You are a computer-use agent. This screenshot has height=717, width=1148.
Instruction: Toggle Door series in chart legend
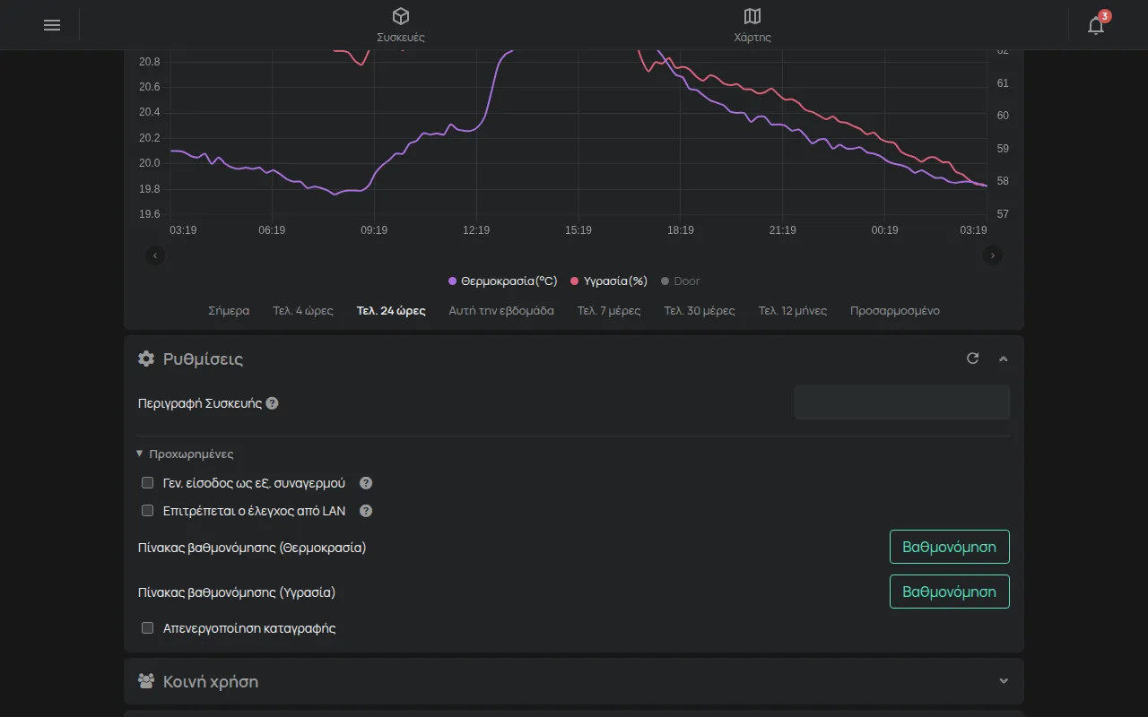[x=680, y=281]
